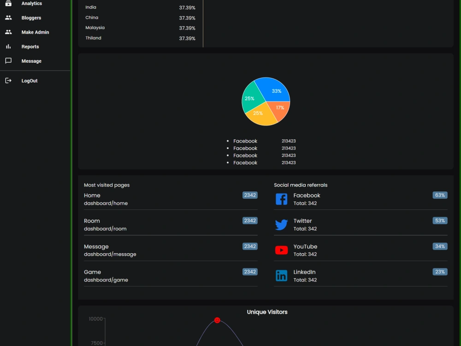The height and width of the screenshot is (346, 461).
Task: Click the red marker on Unique Visitors chart
Action: 217,320
